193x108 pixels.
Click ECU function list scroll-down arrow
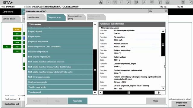[95, 92]
